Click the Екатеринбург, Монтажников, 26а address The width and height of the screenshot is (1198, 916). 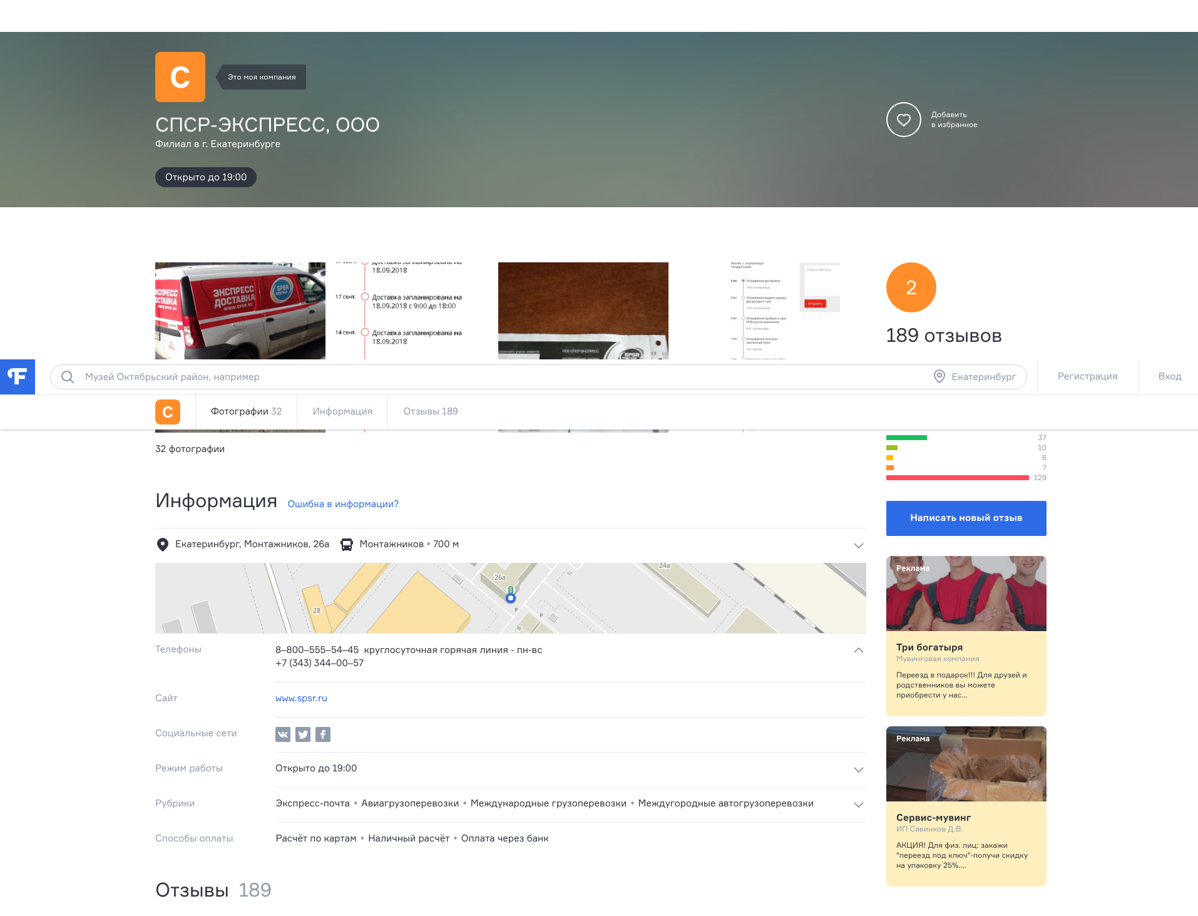(252, 544)
